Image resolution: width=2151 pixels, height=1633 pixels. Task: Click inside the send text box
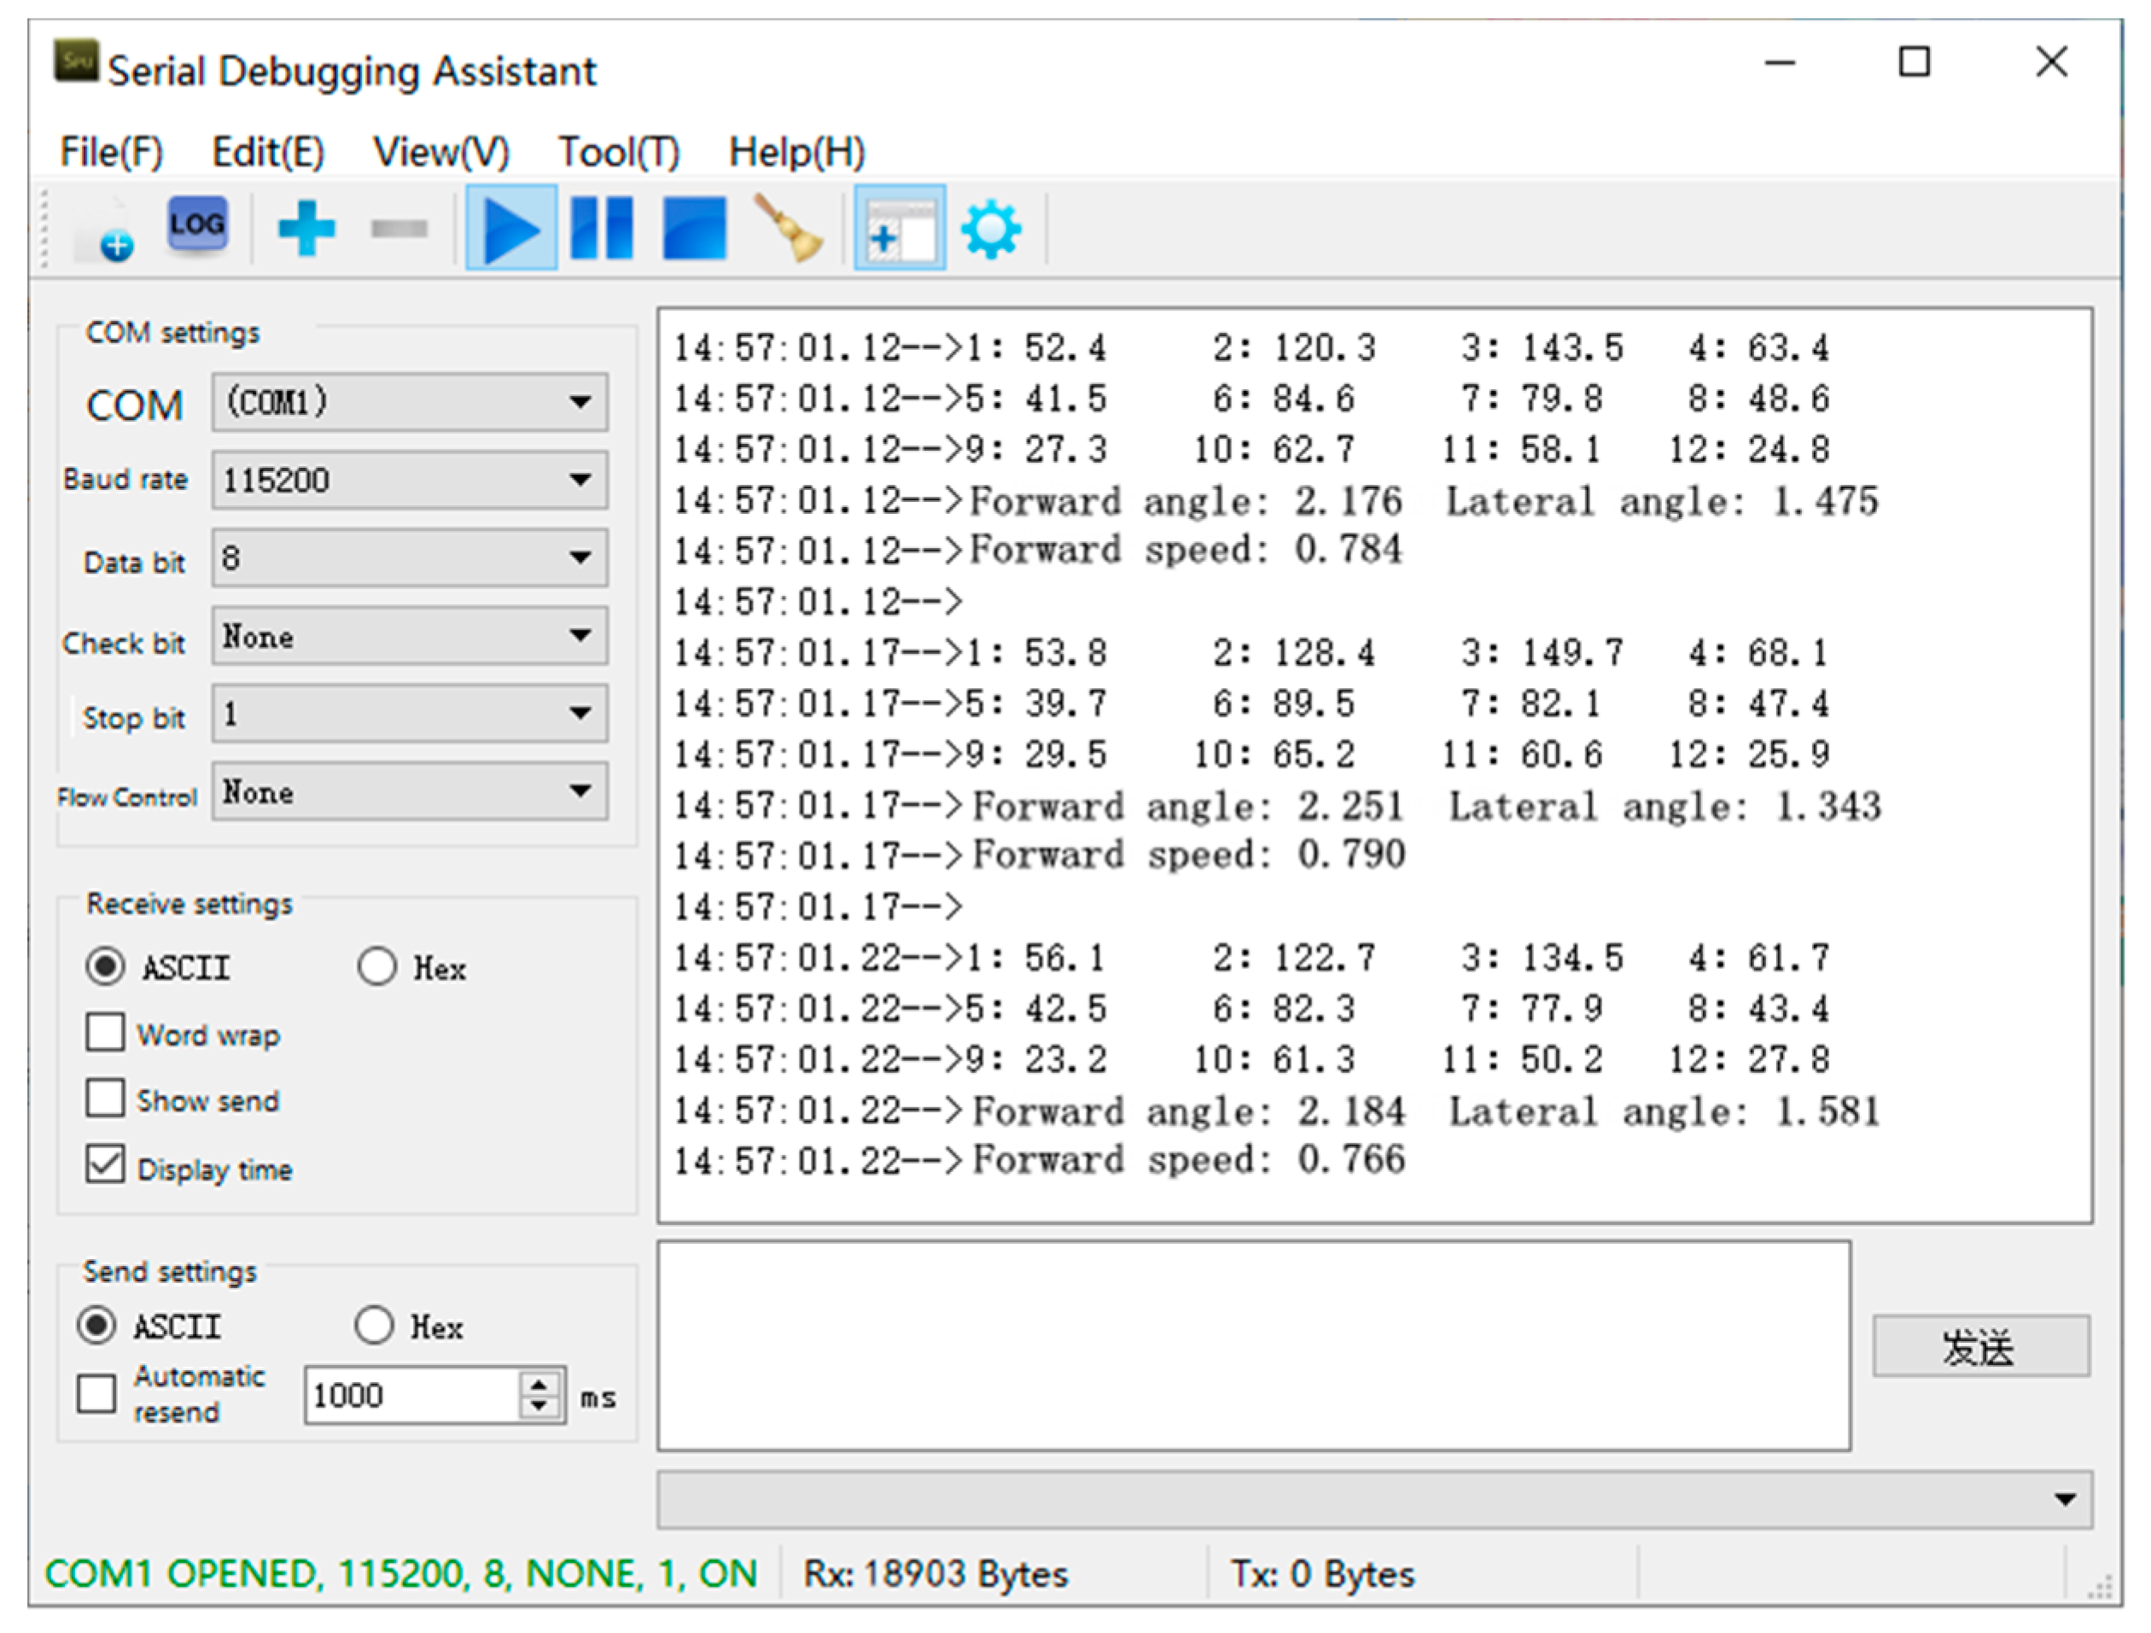1253,1346
